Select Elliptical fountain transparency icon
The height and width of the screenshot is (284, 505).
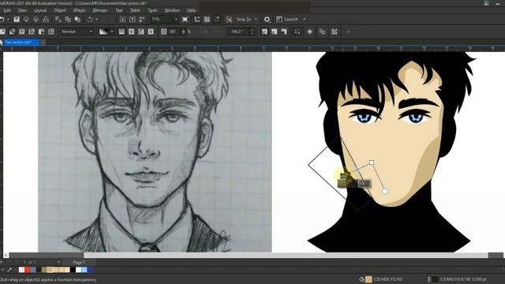click(132, 32)
